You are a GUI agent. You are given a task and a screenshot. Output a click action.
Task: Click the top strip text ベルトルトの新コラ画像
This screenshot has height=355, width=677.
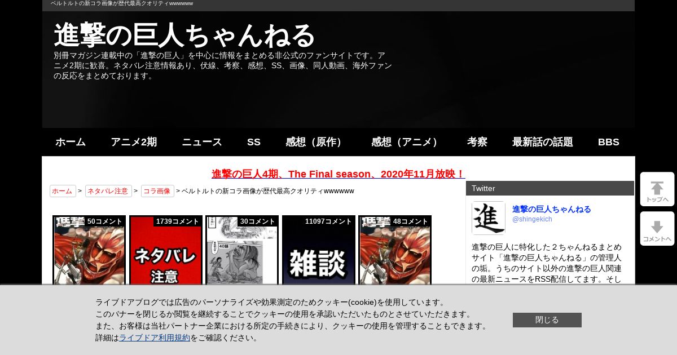(x=122, y=3)
